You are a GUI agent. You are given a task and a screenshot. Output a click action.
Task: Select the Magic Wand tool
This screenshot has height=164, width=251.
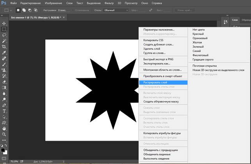point(4,41)
